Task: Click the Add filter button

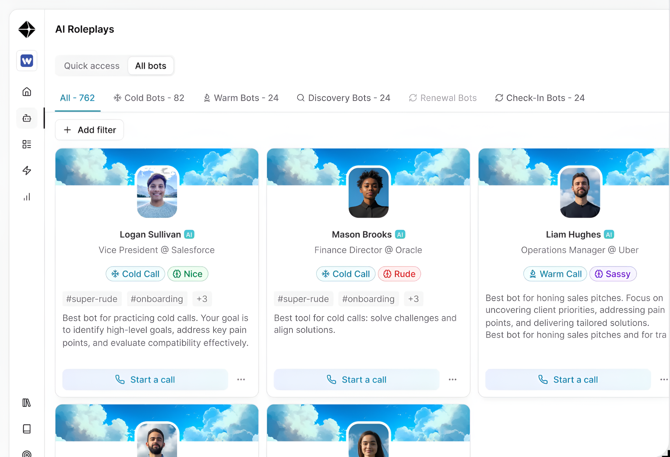Action: coord(89,130)
